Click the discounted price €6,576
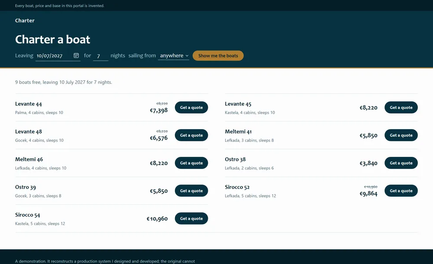 point(159,138)
